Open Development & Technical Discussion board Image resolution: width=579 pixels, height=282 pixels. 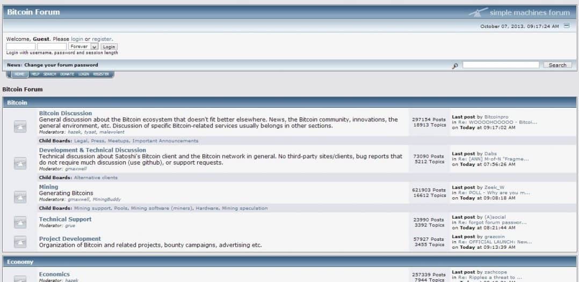[x=92, y=150]
